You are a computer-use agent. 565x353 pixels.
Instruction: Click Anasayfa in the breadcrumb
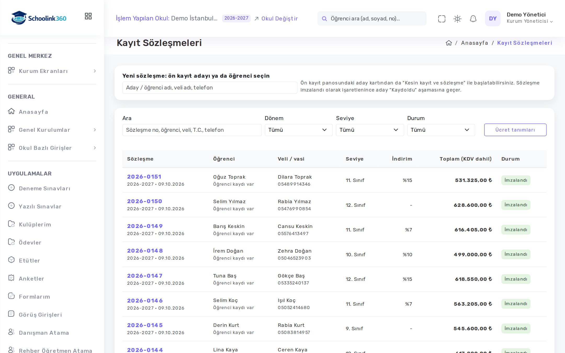click(x=474, y=43)
